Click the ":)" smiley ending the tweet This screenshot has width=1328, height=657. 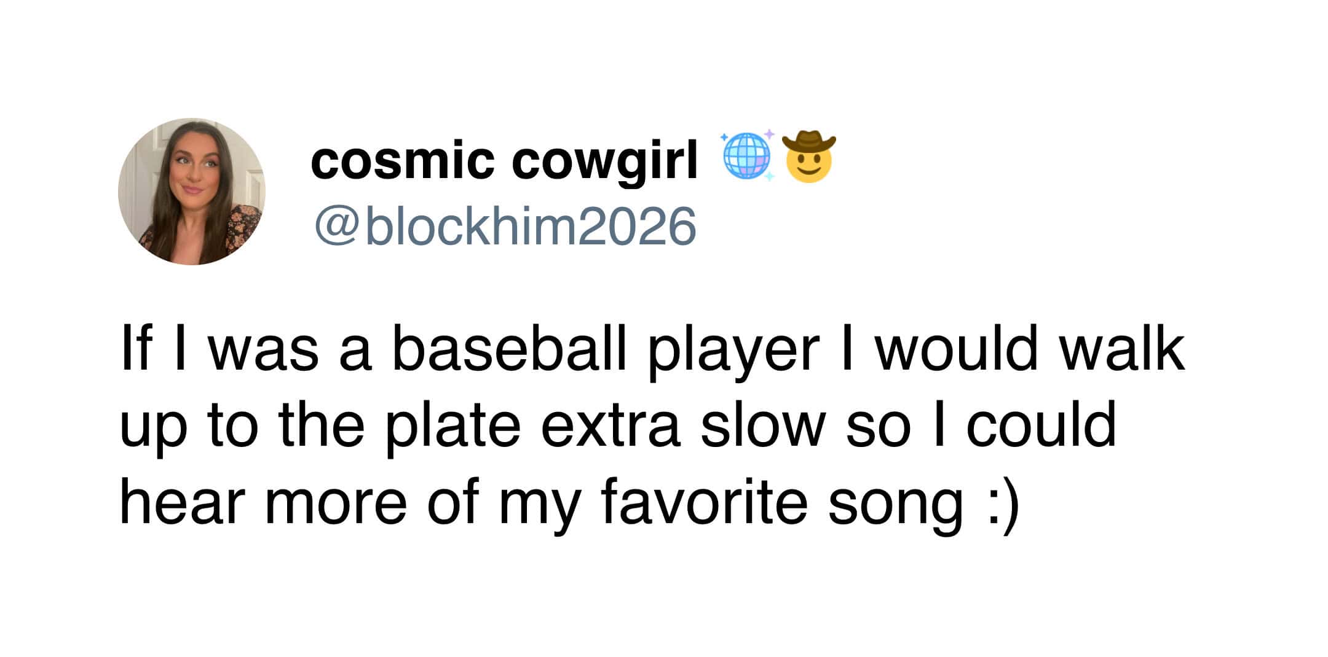(x=1002, y=505)
